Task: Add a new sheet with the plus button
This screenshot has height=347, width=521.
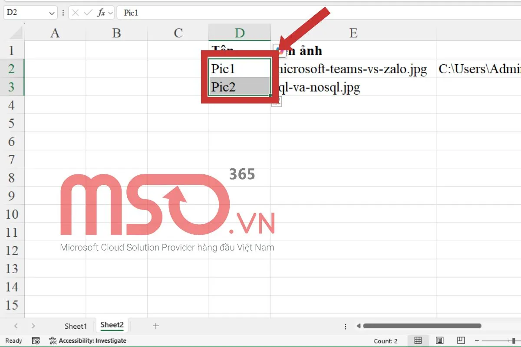Action: [x=155, y=326]
